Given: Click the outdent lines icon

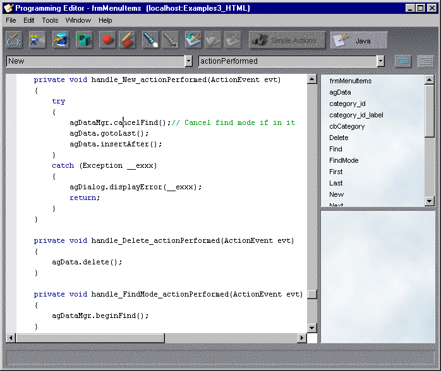Looking at the screenshot, I should (402, 61).
